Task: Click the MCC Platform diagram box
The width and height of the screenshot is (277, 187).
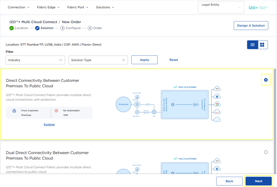Action: tap(185, 104)
